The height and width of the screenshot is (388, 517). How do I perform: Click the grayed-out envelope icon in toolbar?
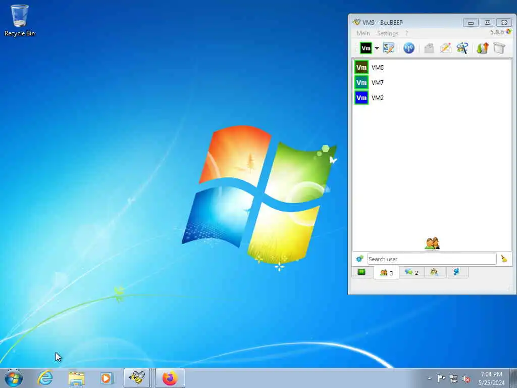coord(429,48)
